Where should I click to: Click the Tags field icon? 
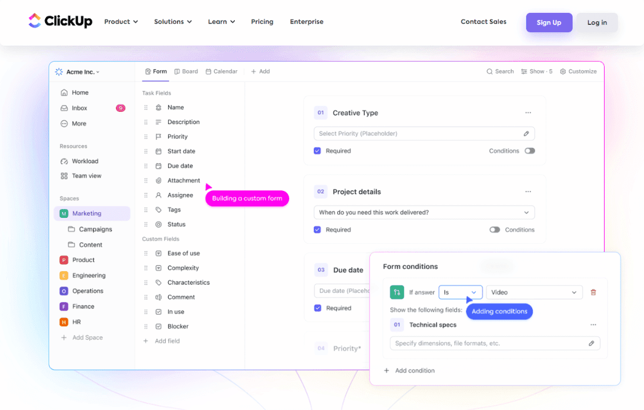tap(159, 210)
